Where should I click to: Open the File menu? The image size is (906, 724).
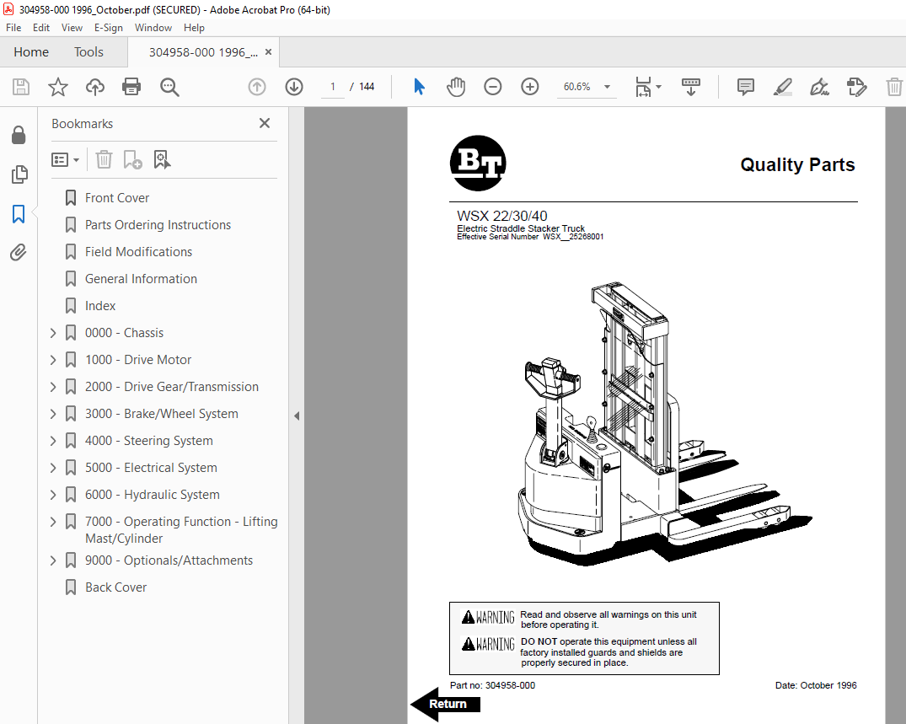click(13, 28)
